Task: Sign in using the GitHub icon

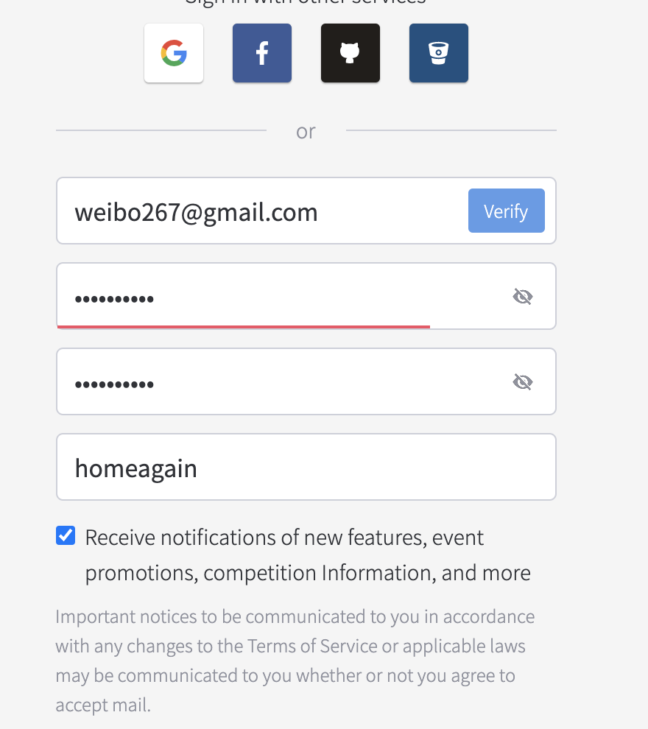Action: [x=351, y=53]
